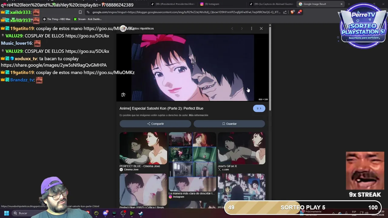Show hidden system tray icons chevron

(x=333, y=213)
